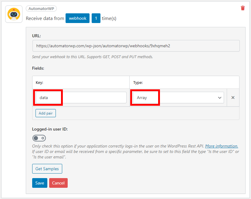251x199 pixels.
Task: Click the Receive data from text
Action: [x=45, y=18]
